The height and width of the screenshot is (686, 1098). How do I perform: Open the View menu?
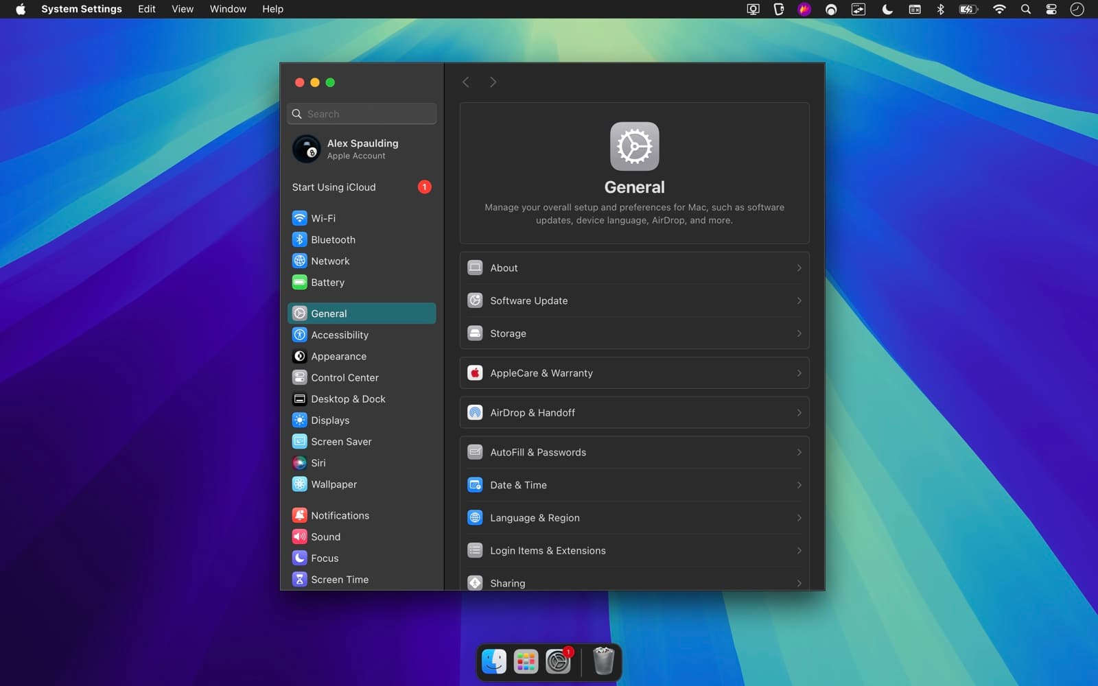[x=183, y=9]
